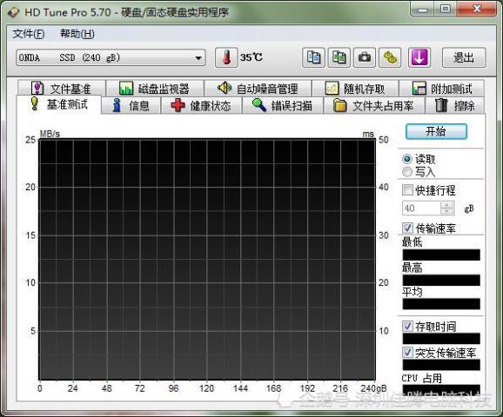Switch to the 错误扫描 error scan tab
This screenshot has height=417, width=503.
282,106
